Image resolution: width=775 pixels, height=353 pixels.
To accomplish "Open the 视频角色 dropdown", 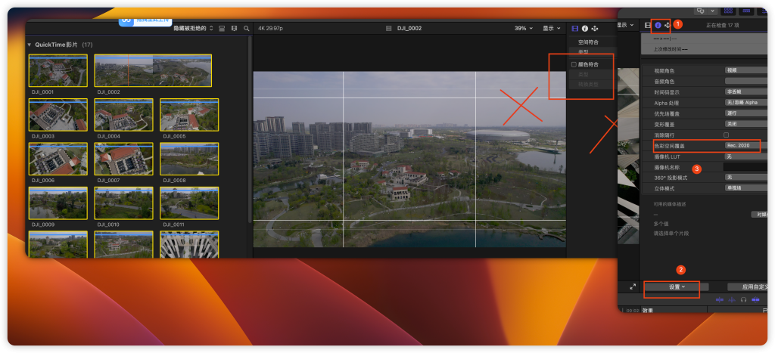I will pyautogui.click(x=745, y=70).
